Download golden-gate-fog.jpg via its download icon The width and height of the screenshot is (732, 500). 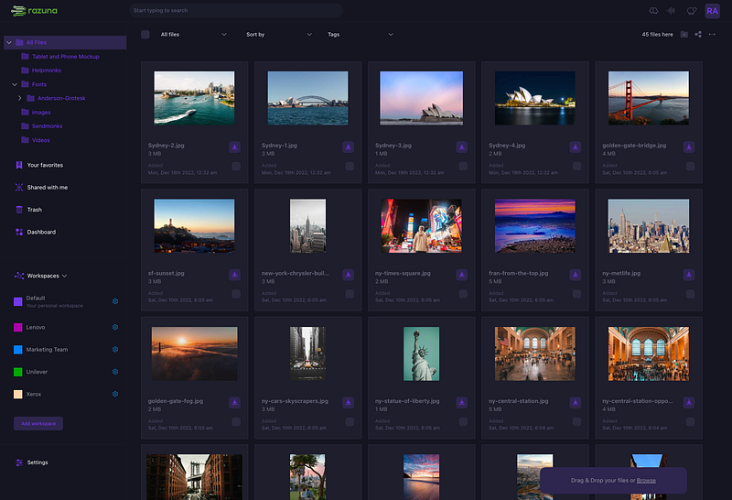point(234,402)
